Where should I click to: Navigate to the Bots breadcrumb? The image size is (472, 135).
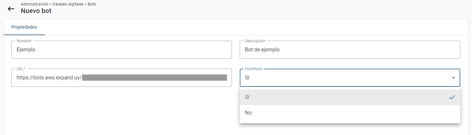(x=92, y=4)
